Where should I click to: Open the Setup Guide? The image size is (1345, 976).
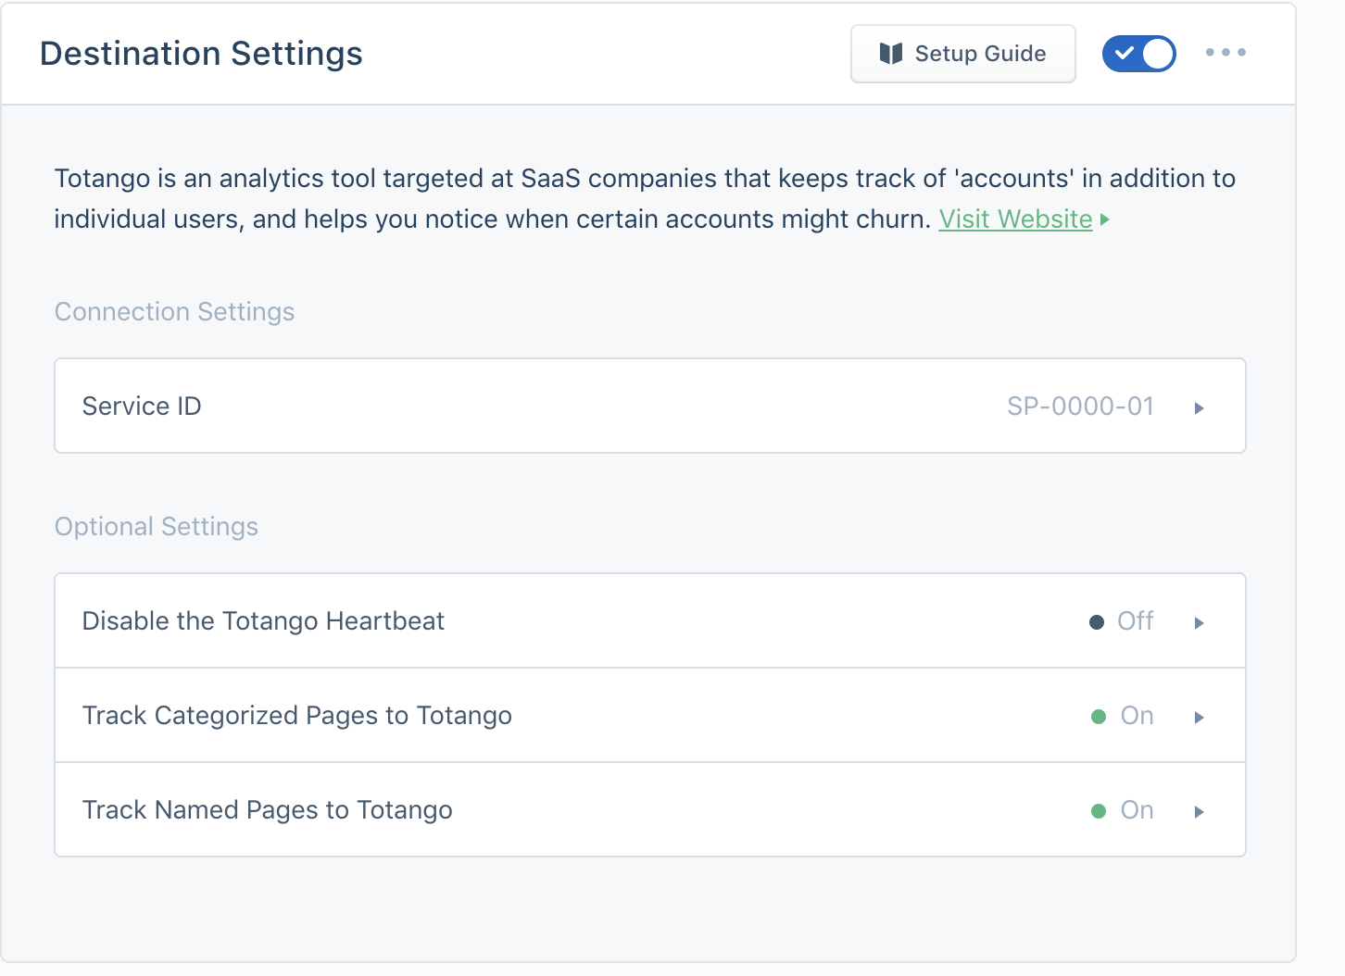[963, 54]
